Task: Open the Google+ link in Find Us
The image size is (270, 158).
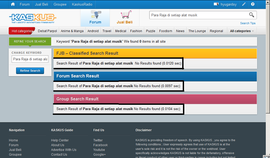Action: tap(99, 155)
